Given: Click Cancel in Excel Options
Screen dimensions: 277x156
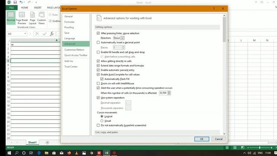Looking at the screenshot, I should pyautogui.click(x=219, y=139).
